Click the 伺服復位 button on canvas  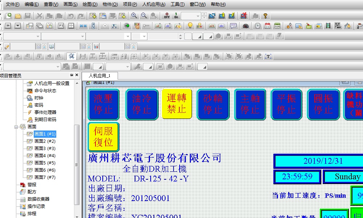tap(103, 137)
